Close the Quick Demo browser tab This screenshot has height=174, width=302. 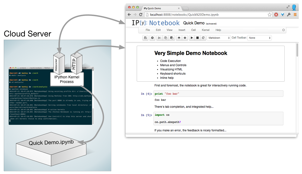click(x=179, y=8)
